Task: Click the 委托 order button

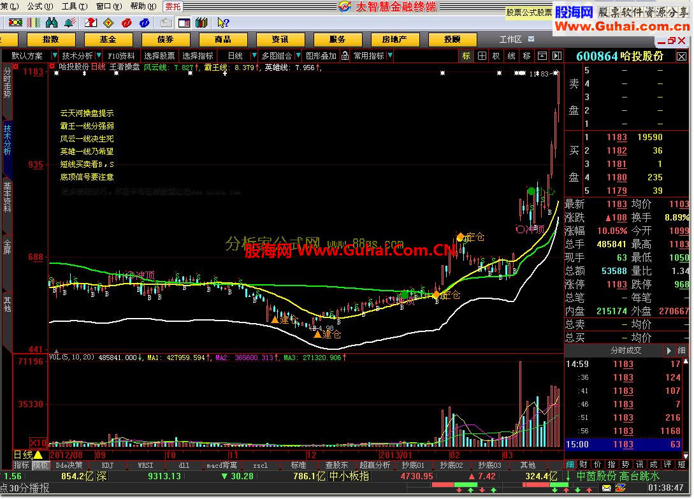Action: point(173,6)
